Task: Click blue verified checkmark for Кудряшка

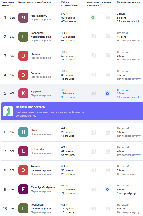Action: point(107,93)
